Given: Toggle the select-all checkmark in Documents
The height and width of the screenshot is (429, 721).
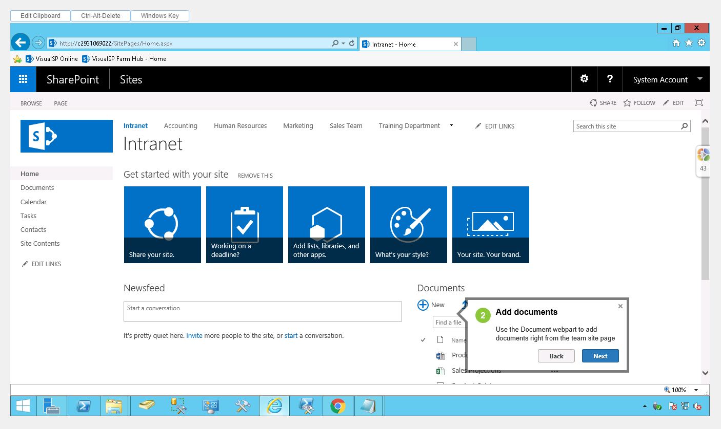Looking at the screenshot, I should point(424,340).
